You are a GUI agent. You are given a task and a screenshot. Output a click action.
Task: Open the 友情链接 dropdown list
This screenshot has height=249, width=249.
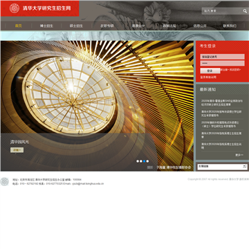tap(222, 167)
